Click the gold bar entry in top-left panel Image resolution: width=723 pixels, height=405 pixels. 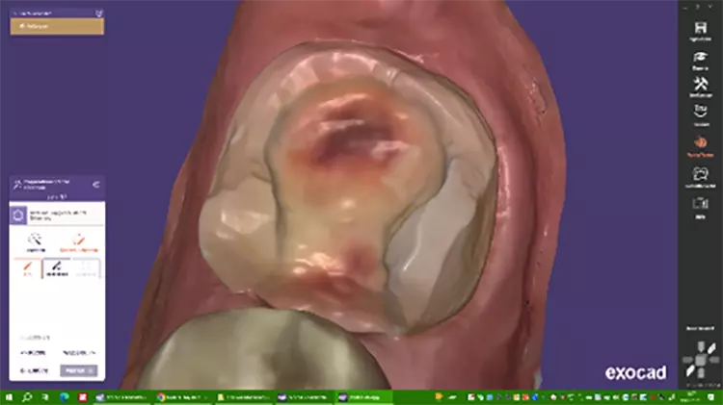[x=57, y=26]
